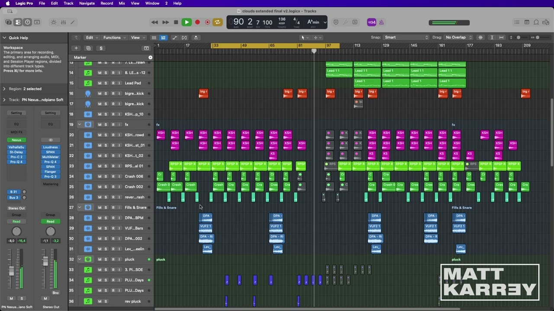The width and height of the screenshot is (554, 311).
Task: Add a marker with the Marker plus icon
Action: (x=150, y=57)
